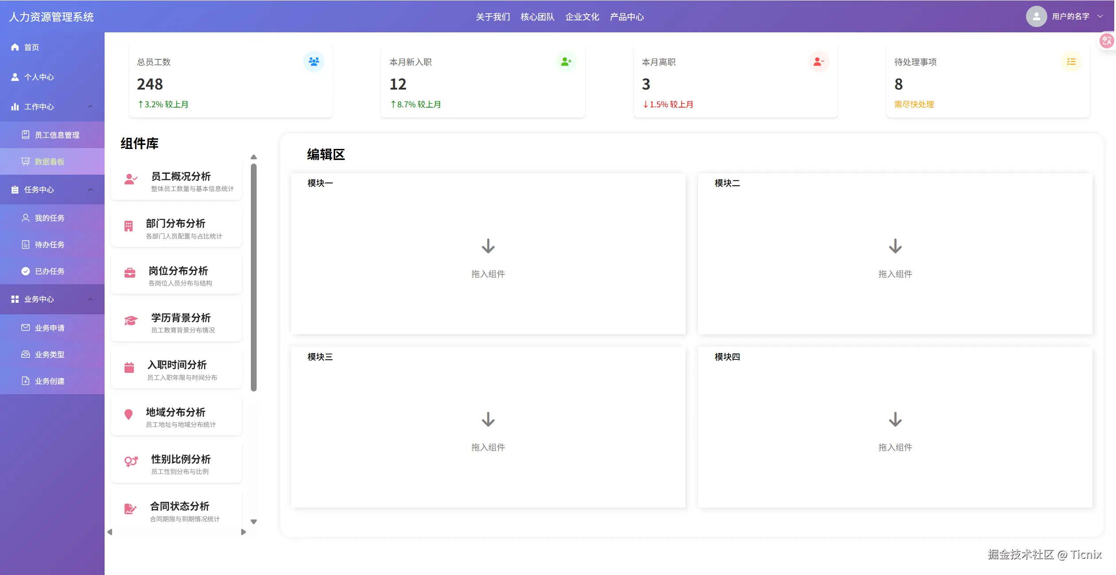The height and width of the screenshot is (575, 1116).
Task: Collapse the 任务中心 sidebar group
Action: (90, 190)
